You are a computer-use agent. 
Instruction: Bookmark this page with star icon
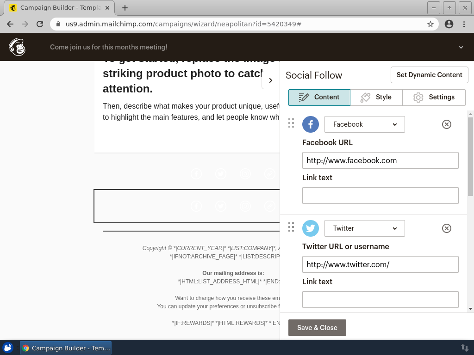[430, 24]
